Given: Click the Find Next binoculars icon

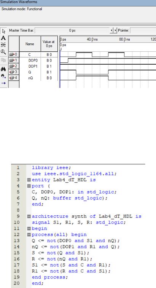Looking at the screenshot, I should tap(3, 76).
